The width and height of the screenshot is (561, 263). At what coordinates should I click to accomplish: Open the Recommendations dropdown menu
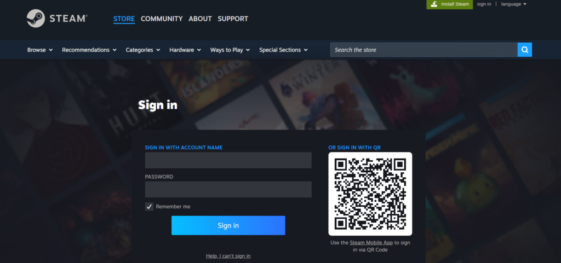point(89,50)
